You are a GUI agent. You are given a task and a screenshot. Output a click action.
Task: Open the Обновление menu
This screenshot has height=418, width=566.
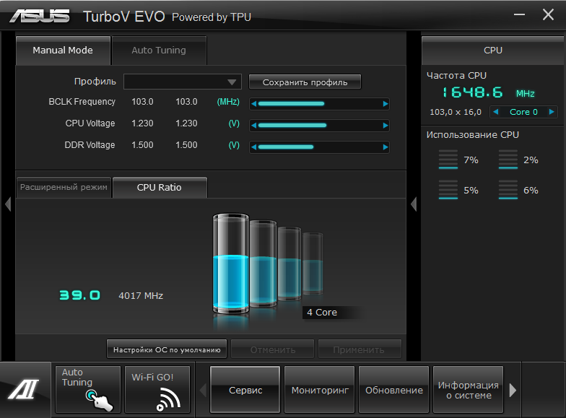[x=394, y=390]
